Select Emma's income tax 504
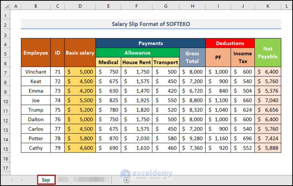The height and width of the screenshot is (186, 293). click(x=243, y=91)
